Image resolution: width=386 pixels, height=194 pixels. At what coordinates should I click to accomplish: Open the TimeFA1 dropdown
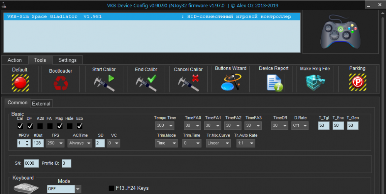pyautogui.click(x=213, y=126)
